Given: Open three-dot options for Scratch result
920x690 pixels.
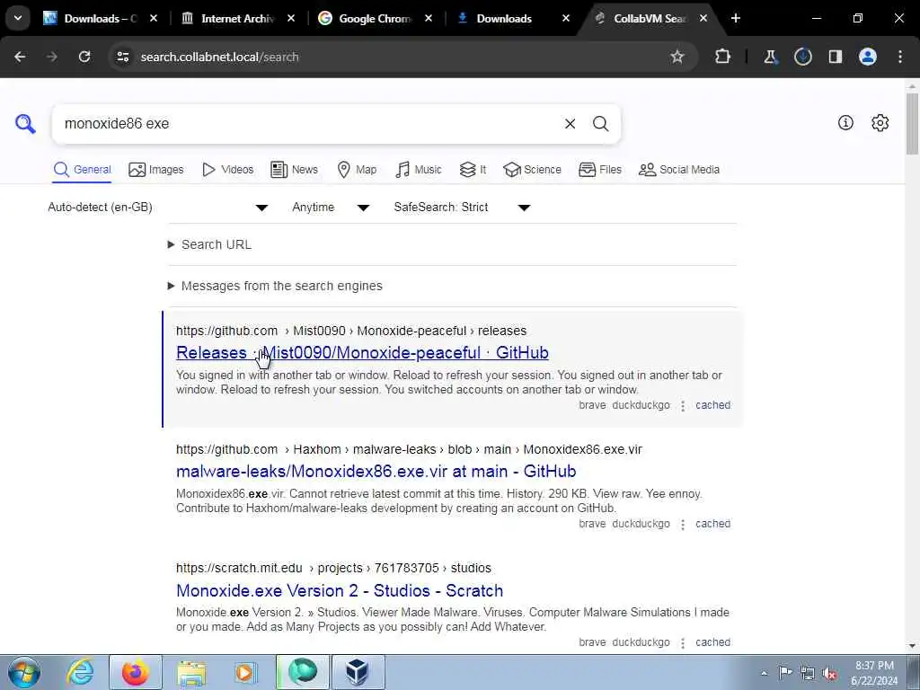Looking at the screenshot, I should pos(683,643).
